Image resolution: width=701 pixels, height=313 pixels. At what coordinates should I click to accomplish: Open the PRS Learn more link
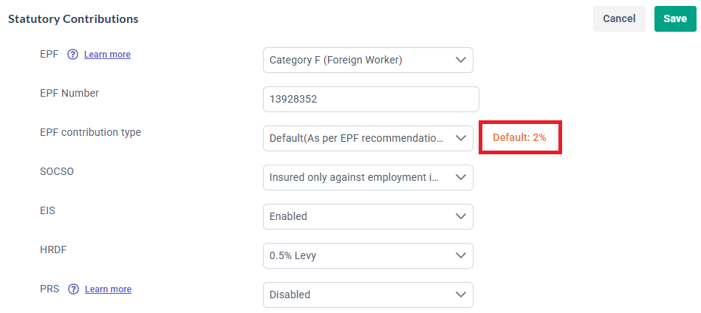[108, 289]
